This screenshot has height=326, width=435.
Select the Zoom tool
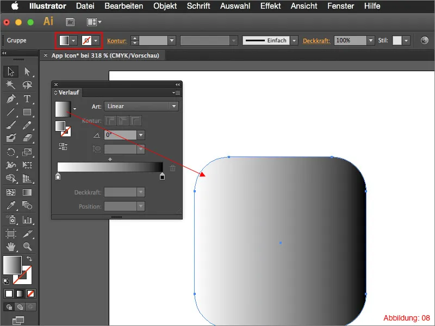(27, 247)
